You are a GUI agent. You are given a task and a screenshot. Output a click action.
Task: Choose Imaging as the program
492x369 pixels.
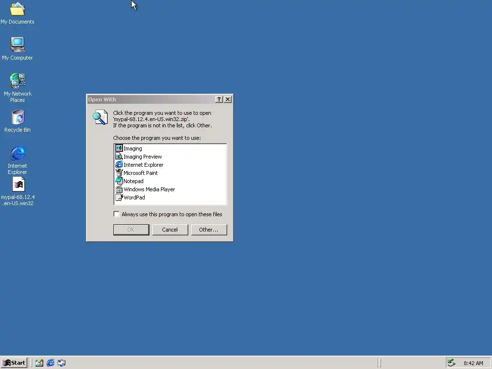pos(133,148)
